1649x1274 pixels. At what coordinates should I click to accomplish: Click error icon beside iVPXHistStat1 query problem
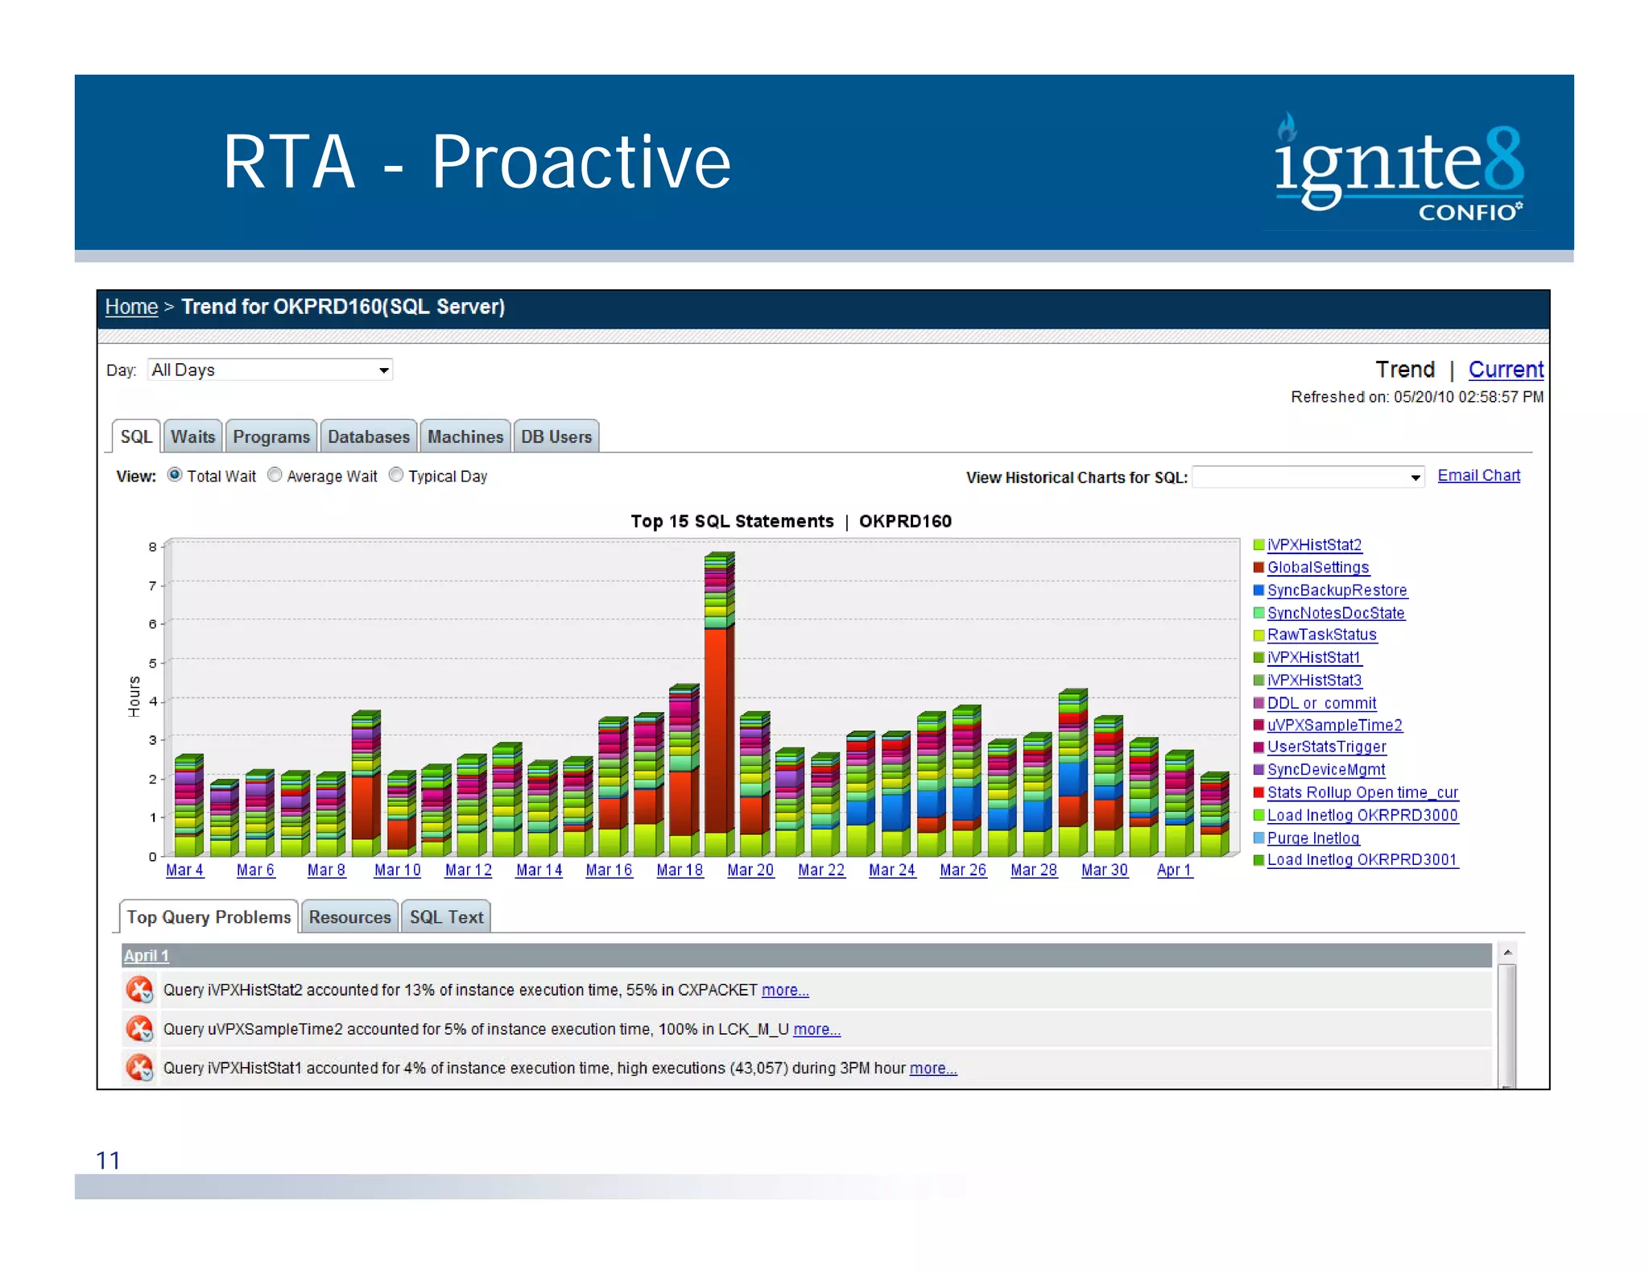coord(140,1068)
